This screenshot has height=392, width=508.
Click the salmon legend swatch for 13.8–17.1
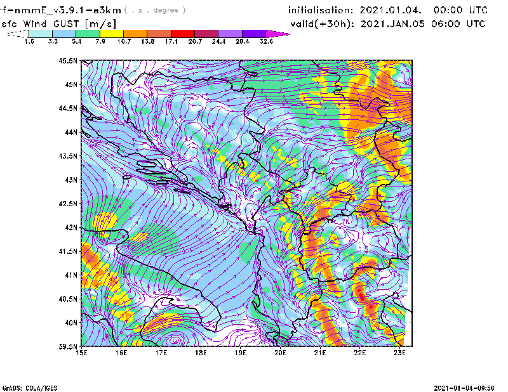click(x=159, y=34)
